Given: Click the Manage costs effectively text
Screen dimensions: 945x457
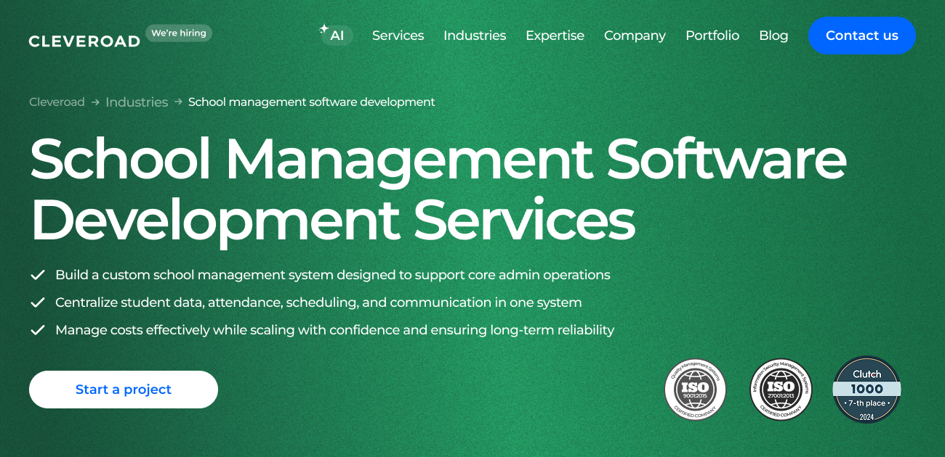Looking at the screenshot, I should pyautogui.click(x=334, y=330).
